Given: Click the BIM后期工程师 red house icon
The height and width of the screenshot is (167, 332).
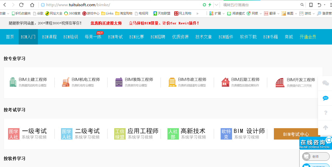Looking at the screenshot, I should [x=226, y=82].
